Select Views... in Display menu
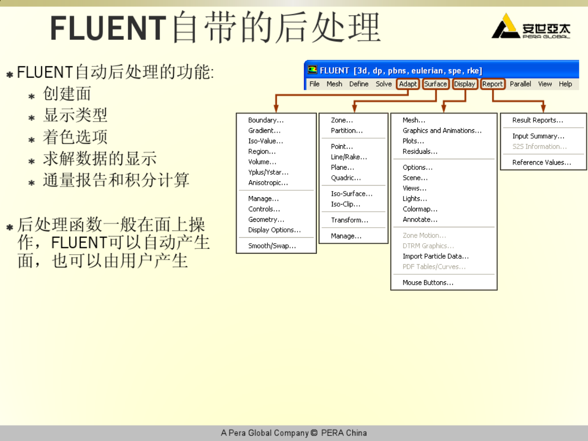Screen dimensions: 588x441 pyautogui.click(x=415, y=188)
